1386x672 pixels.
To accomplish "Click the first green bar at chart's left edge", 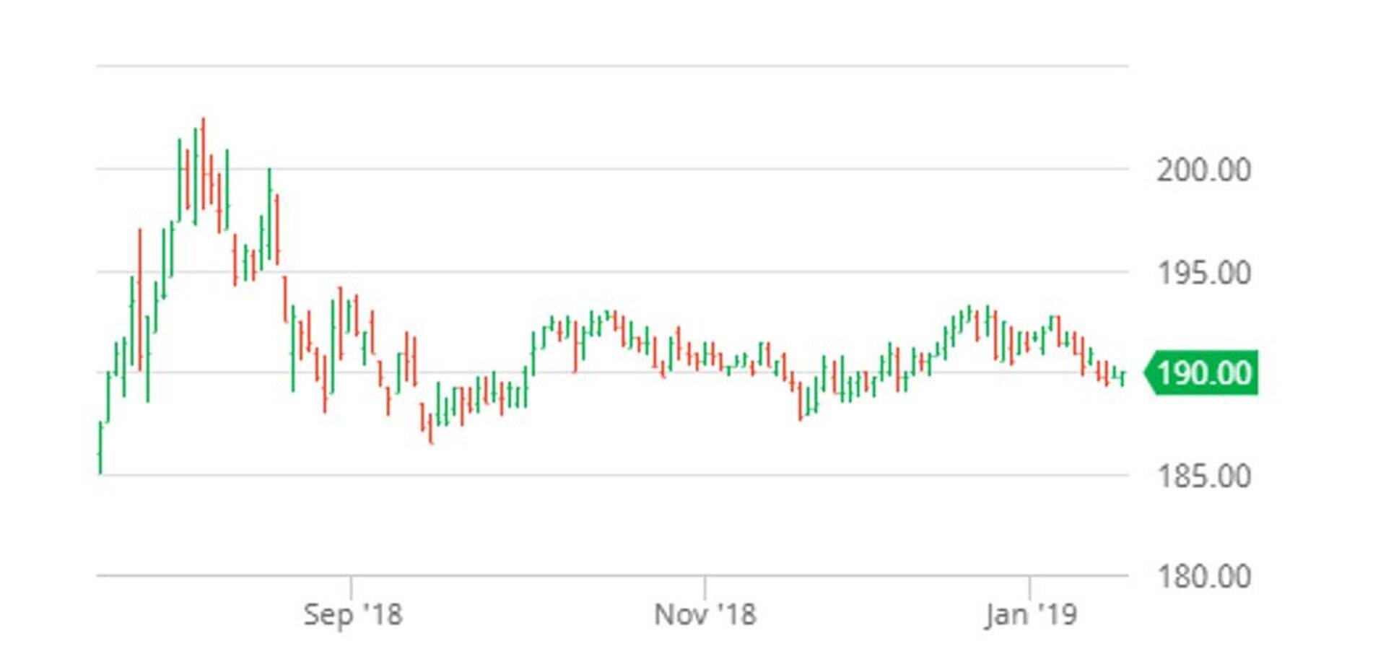I will tap(100, 448).
